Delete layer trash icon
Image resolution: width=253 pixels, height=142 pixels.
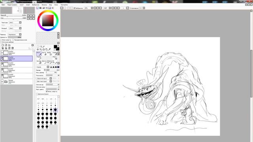tap(12, 48)
